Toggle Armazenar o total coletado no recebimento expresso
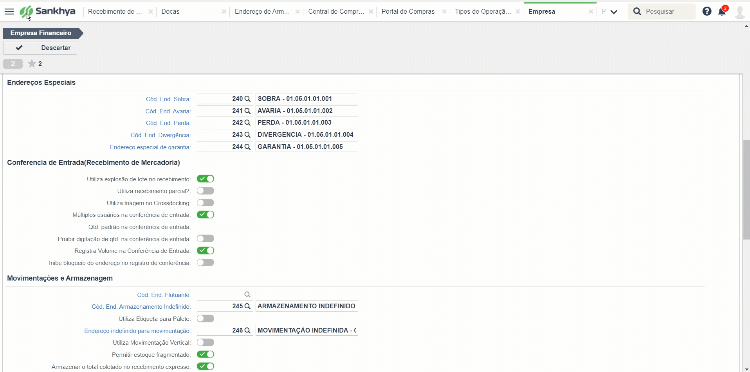 [x=206, y=367]
